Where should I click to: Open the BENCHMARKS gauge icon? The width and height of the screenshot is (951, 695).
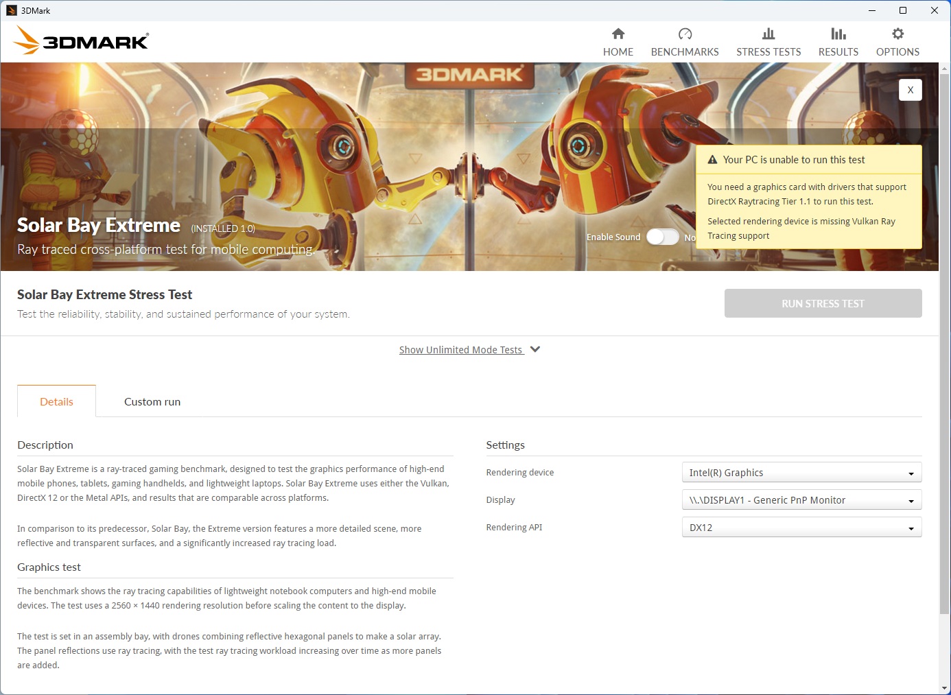point(685,34)
